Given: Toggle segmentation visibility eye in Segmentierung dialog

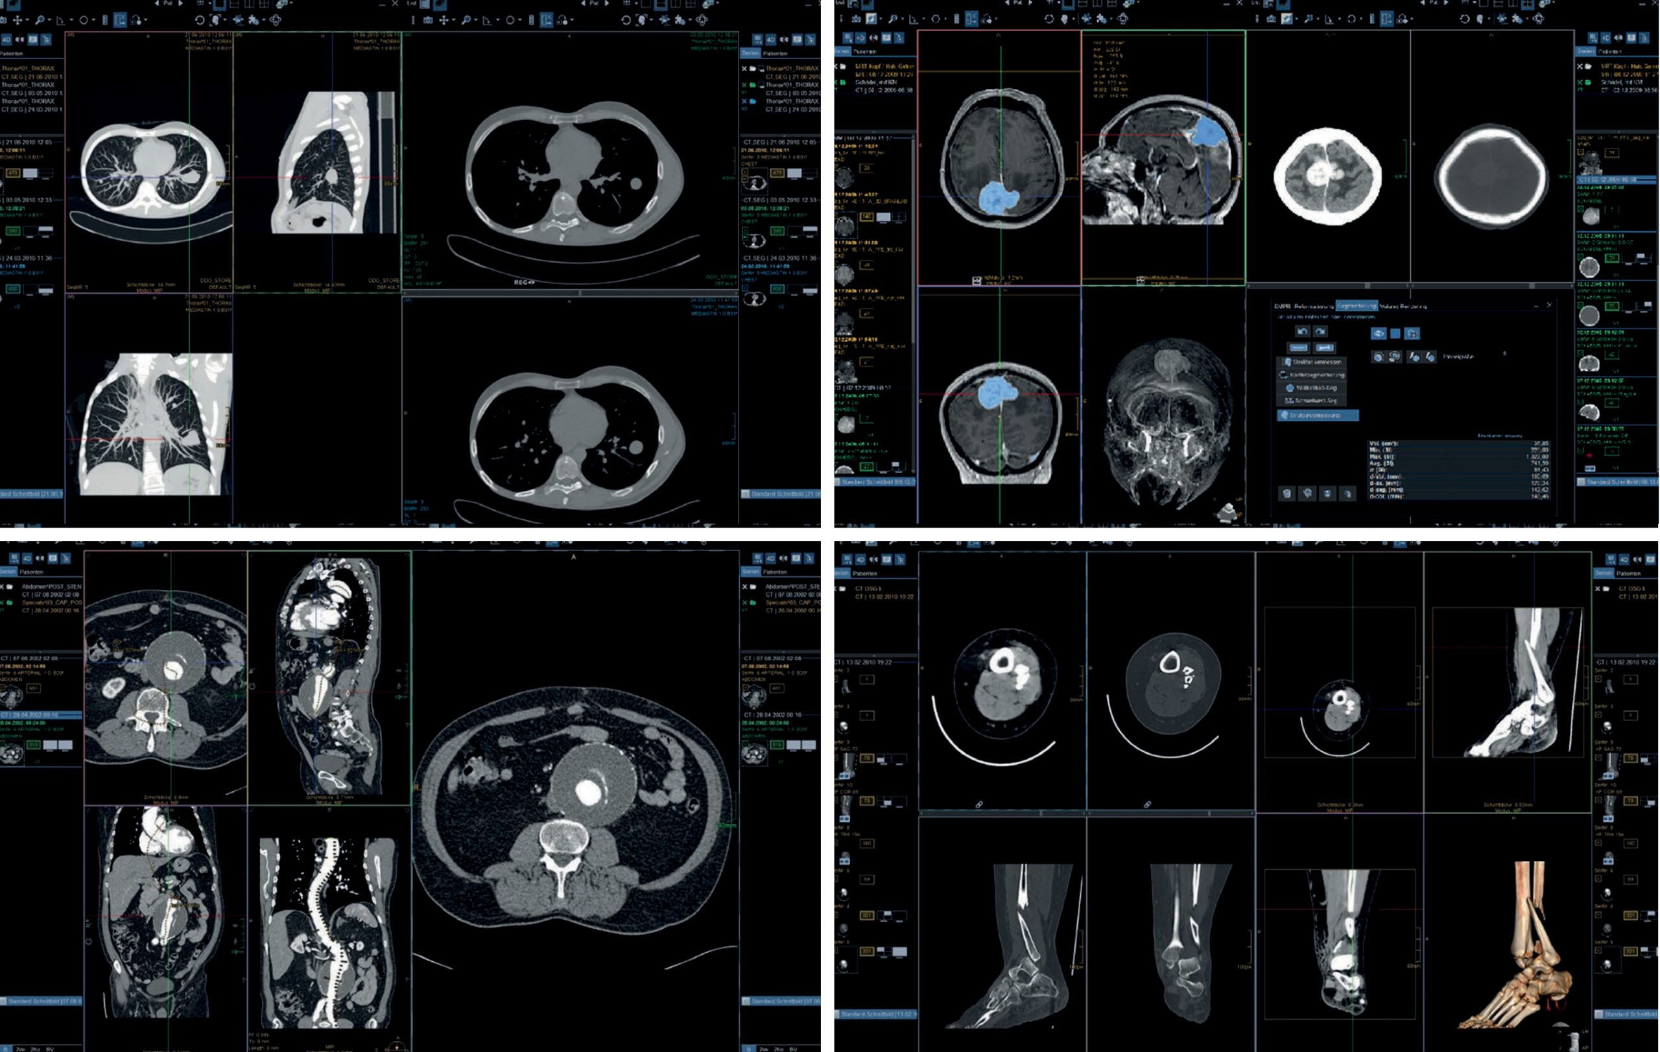Looking at the screenshot, I should tap(1379, 333).
